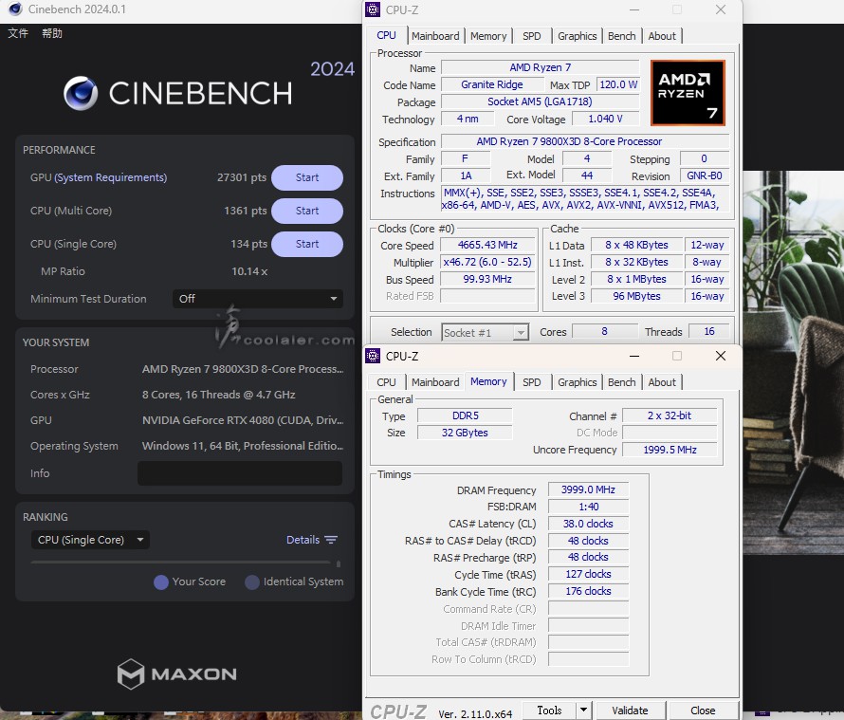This screenshot has width=844, height=720.
Task: Click the ranking list scrollbar handle
Action: 338,563
